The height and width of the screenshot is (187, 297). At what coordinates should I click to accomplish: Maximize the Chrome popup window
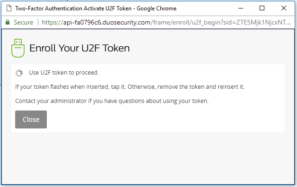(262, 8)
